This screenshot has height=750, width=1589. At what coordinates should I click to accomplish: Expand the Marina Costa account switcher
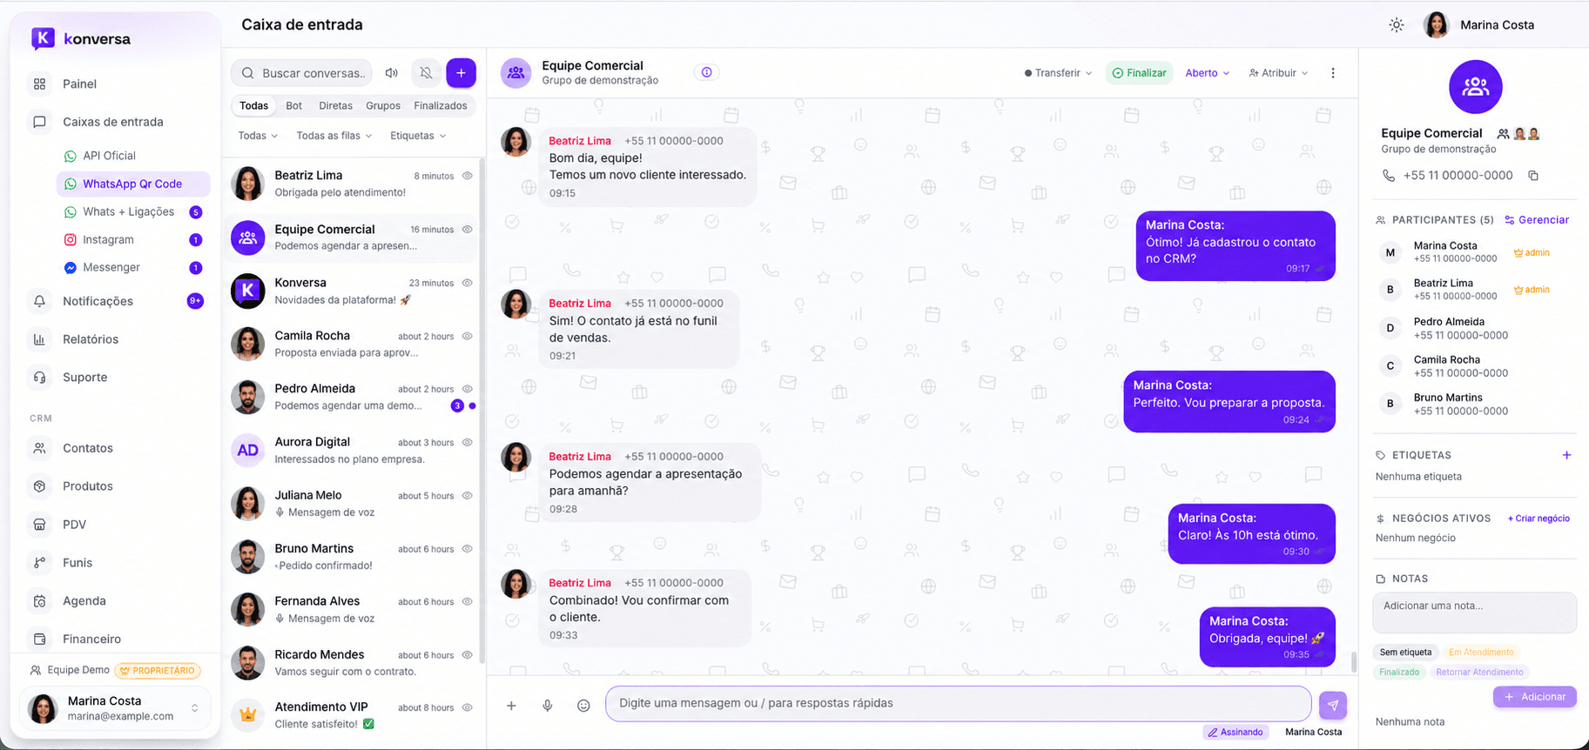115,708
